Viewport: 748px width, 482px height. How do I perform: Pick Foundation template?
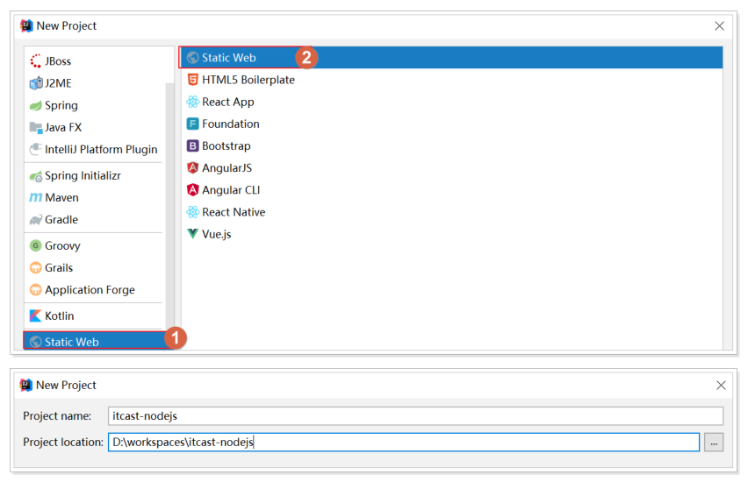coord(450,124)
